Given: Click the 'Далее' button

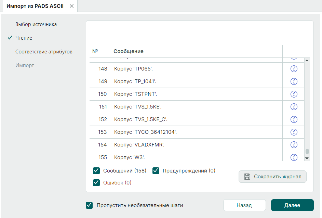Looking at the screenshot, I should [x=292, y=205].
